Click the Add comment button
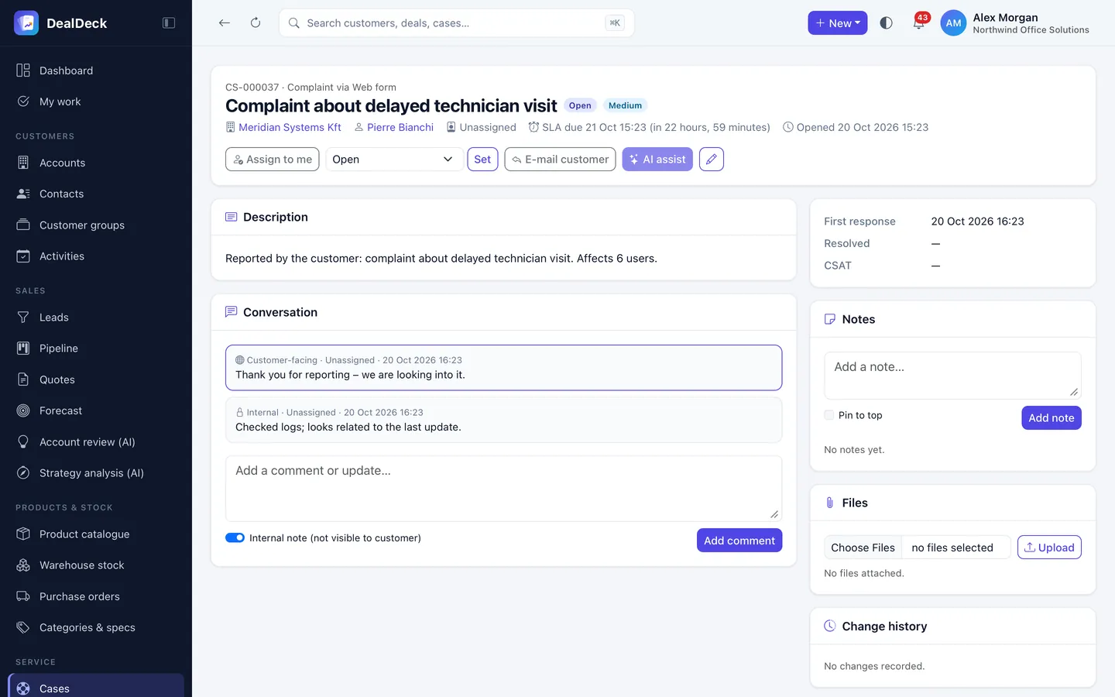The width and height of the screenshot is (1115, 697). point(739,541)
